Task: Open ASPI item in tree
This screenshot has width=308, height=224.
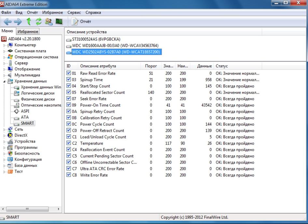Action: click(25, 111)
